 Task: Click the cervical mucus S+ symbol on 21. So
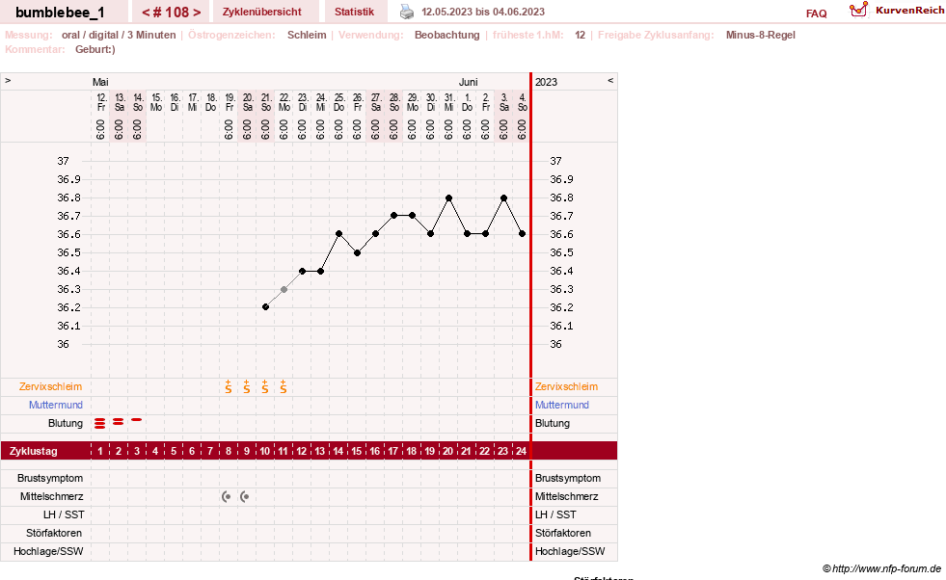[x=265, y=386]
